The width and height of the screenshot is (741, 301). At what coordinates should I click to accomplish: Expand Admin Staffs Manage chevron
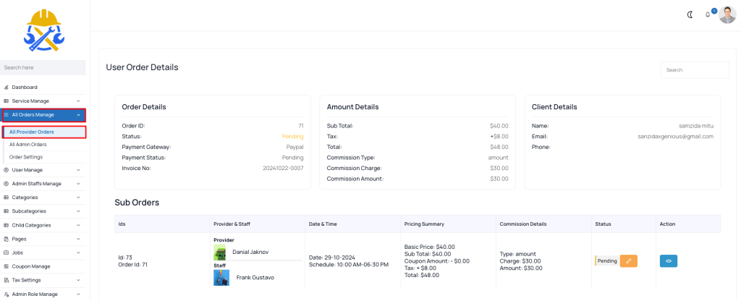[x=78, y=184]
